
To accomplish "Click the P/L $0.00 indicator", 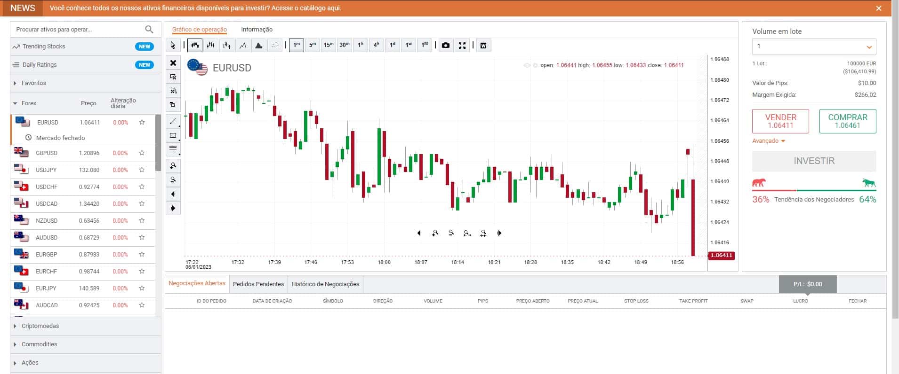I will (x=808, y=284).
